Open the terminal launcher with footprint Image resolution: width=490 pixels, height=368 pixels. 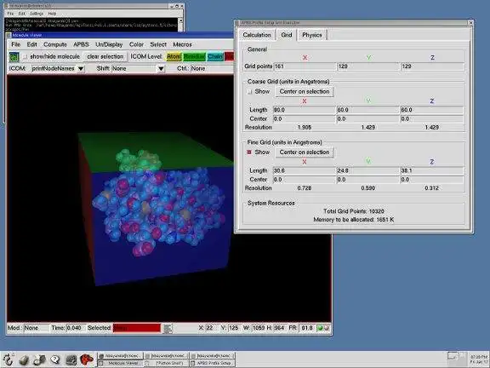[x=71, y=359]
